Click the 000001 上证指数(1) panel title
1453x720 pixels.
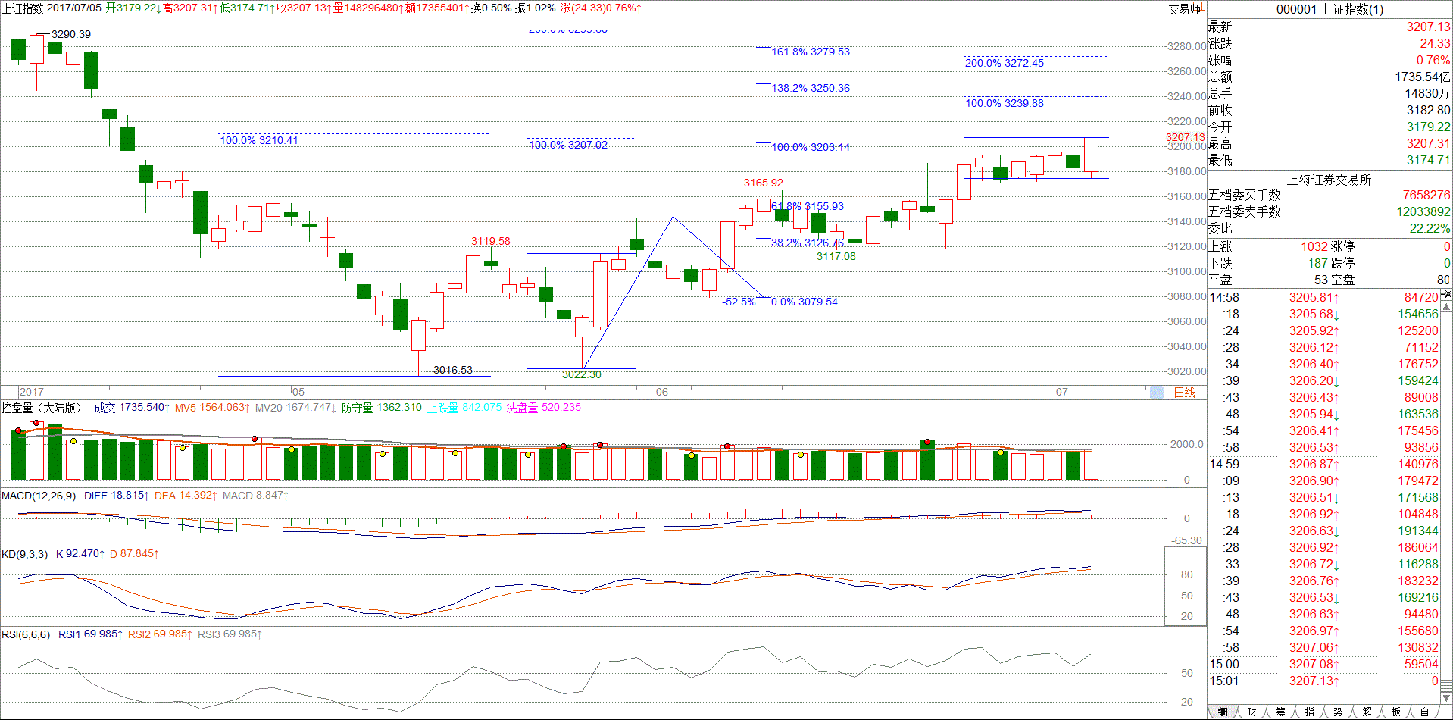pyautogui.click(x=1330, y=10)
